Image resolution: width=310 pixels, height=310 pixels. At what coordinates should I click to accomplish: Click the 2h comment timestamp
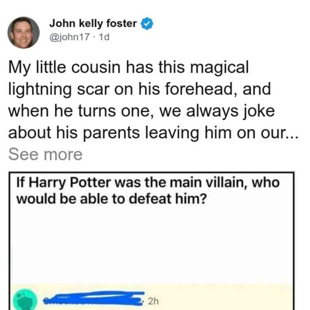(x=153, y=301)
